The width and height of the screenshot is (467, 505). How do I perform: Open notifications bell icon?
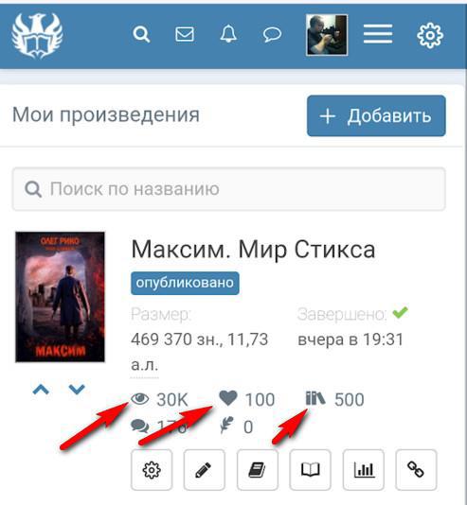tap(228, 34)
